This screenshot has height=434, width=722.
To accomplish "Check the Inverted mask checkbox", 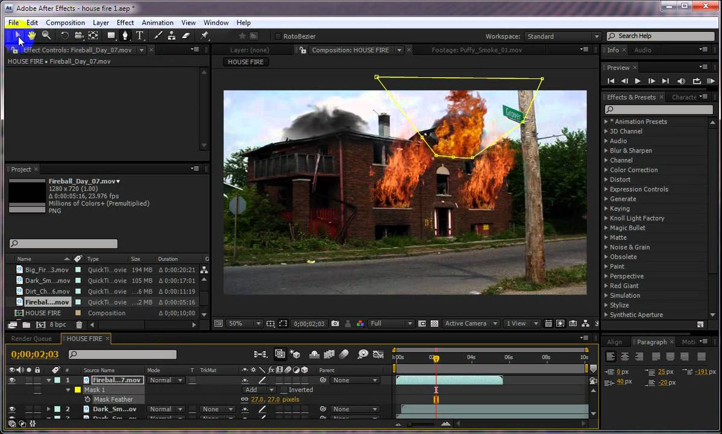I will (x=284, y=390).
